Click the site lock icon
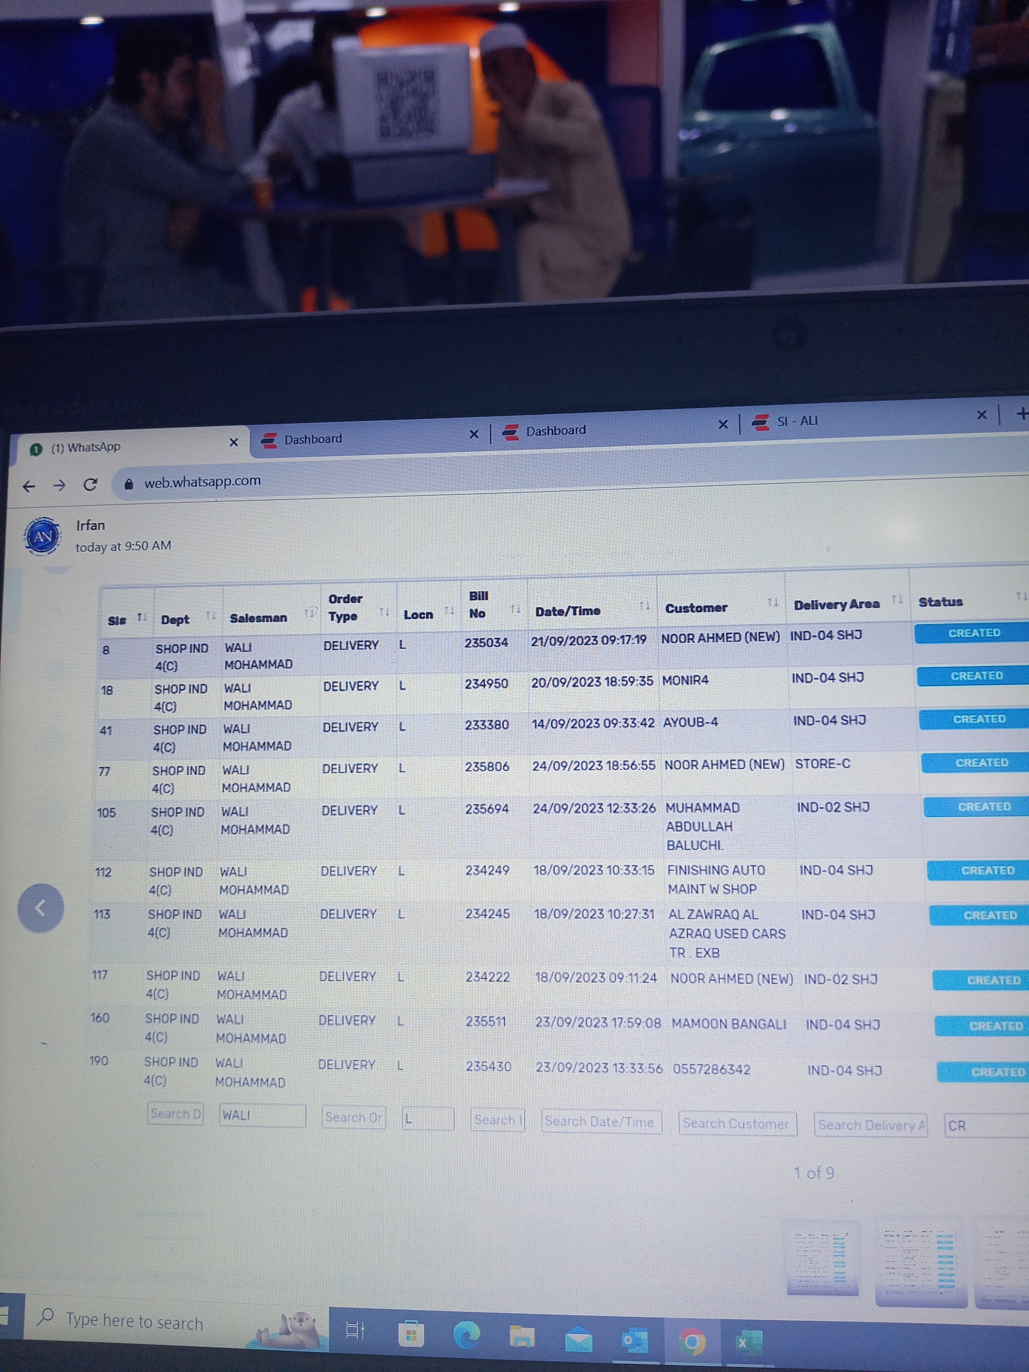1029x1372 pixels. pos(128,484)
